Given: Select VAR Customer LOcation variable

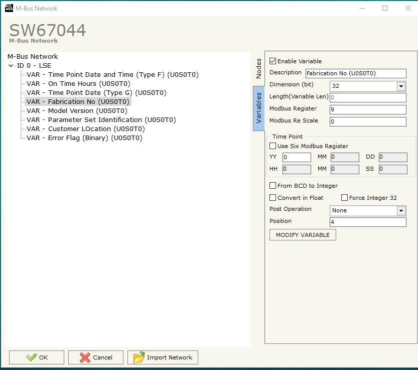Looking at the screenshot, I should (86, 129).
